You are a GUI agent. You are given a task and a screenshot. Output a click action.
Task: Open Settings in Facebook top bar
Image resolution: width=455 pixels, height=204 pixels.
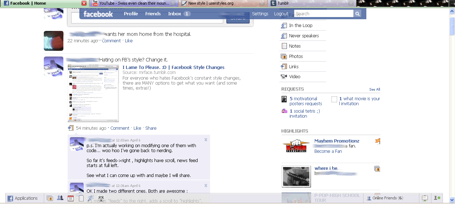click(x=260, y=14)
